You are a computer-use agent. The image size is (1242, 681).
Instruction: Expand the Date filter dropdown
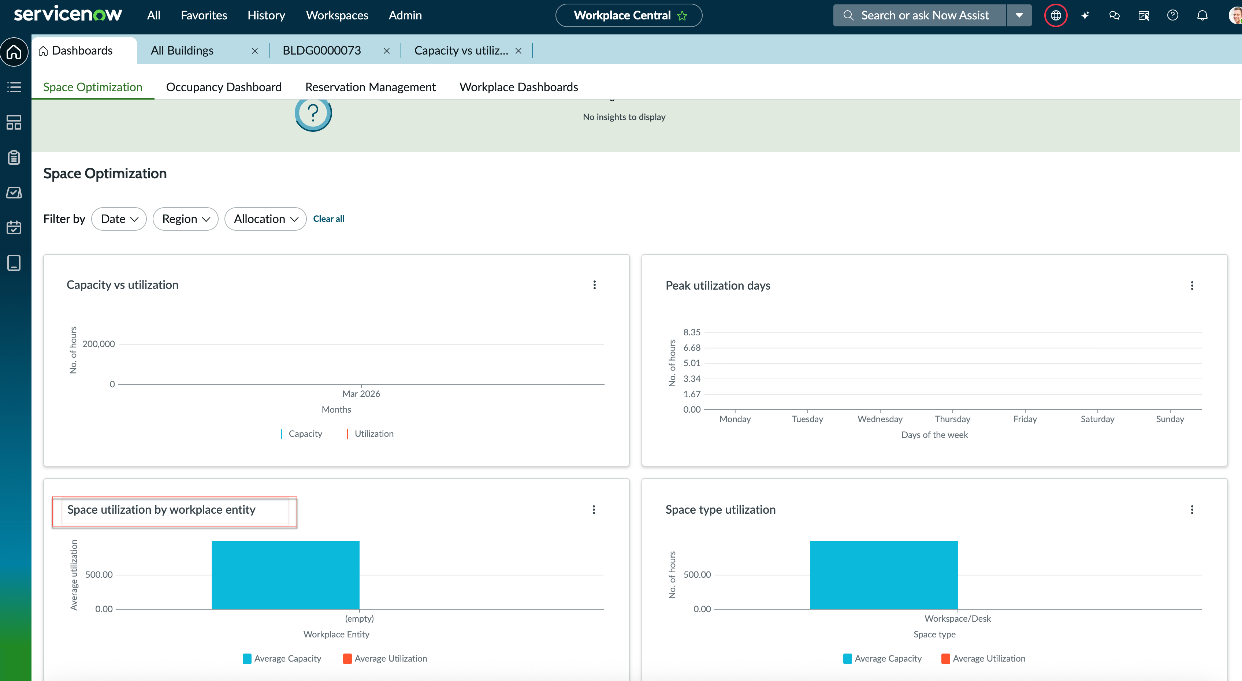[119, 219]
